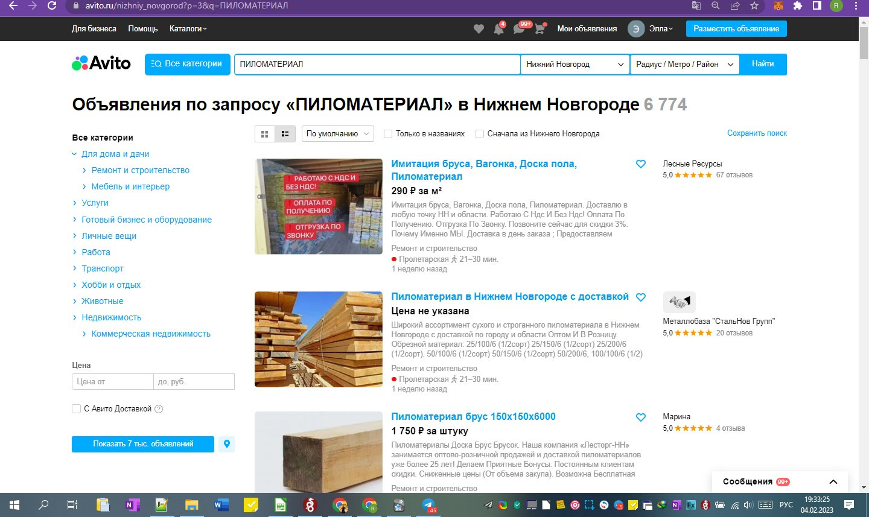
Task: Select the 'Хобби и отдых' category
Action: 111,285
